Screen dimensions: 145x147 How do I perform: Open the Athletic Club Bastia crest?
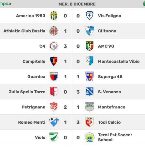pos(54,31)
